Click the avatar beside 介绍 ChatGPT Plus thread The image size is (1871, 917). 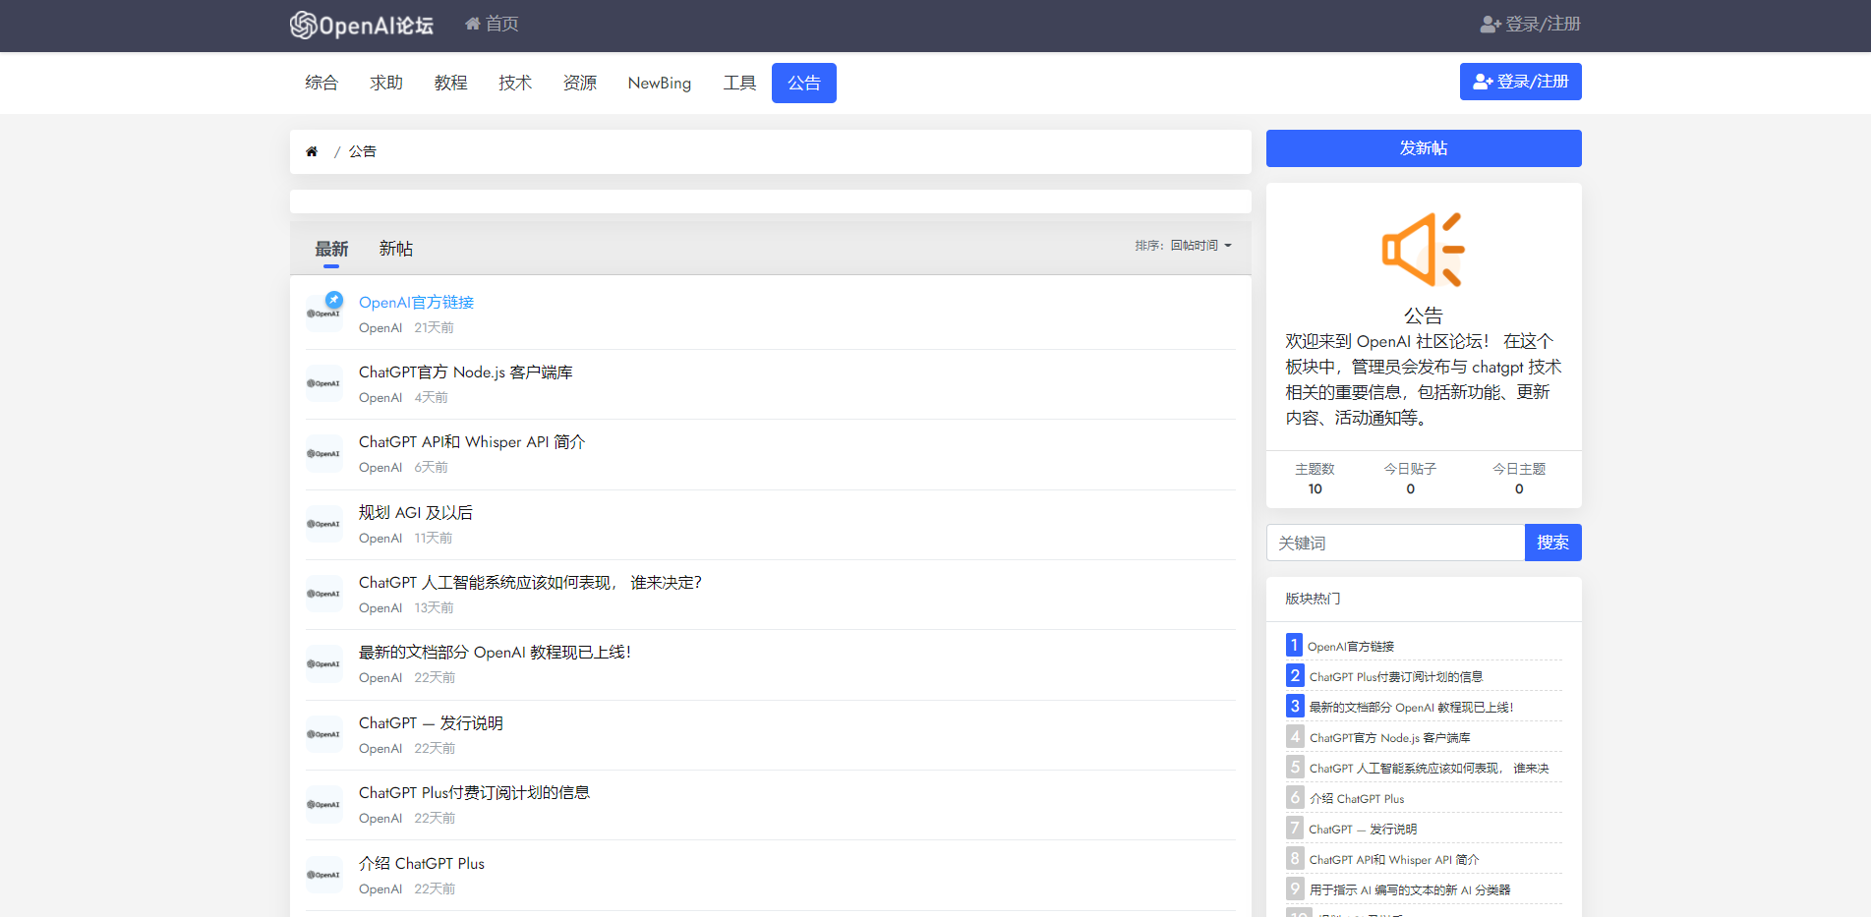324,875
